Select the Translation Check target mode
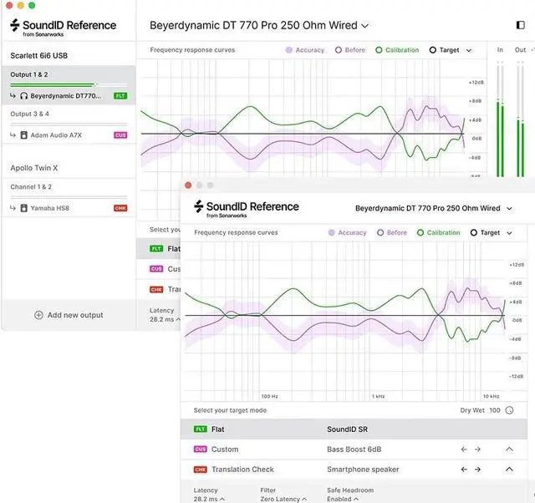Screen dimensions: 535x503 pyautogui.click(x=242, y=470)
